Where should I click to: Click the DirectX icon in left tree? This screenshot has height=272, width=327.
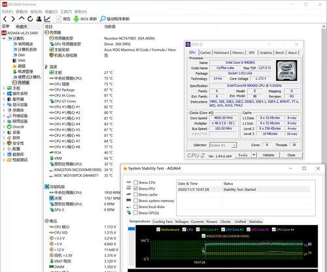[x=9, y=127]
